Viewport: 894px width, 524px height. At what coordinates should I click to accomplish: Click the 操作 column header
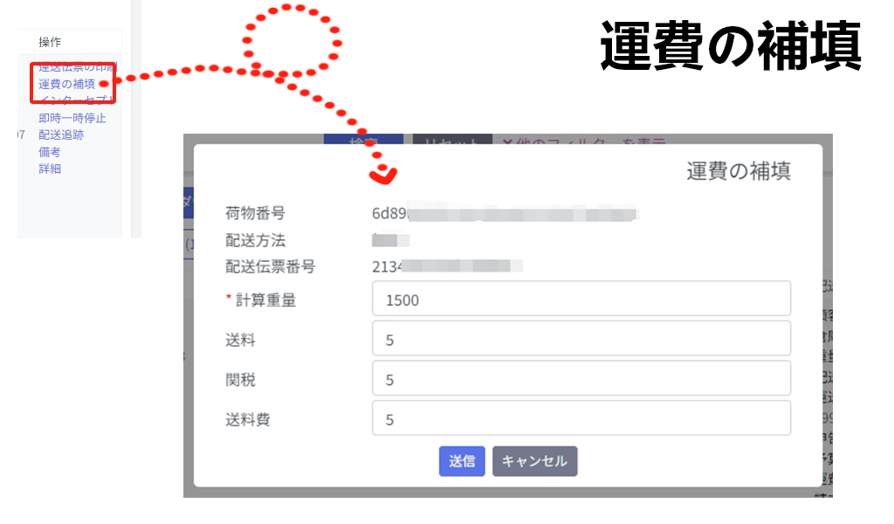click(x=50, y=42)
